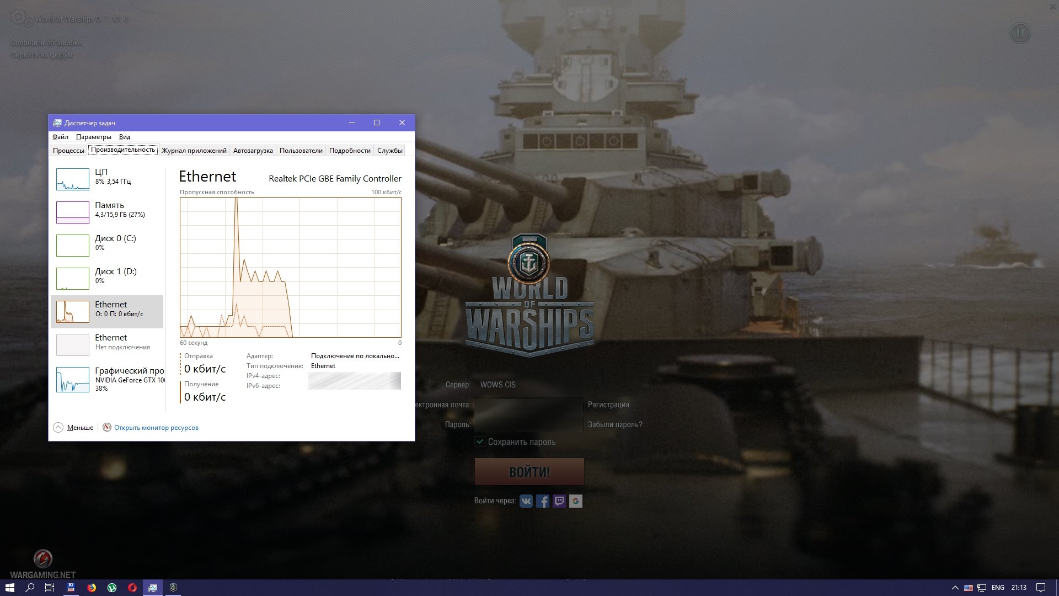The image size is (1059, 596).
Task: Switch to the 'Журнал приложений' tab
Action: pyautogui.click(x=194, y=150)
